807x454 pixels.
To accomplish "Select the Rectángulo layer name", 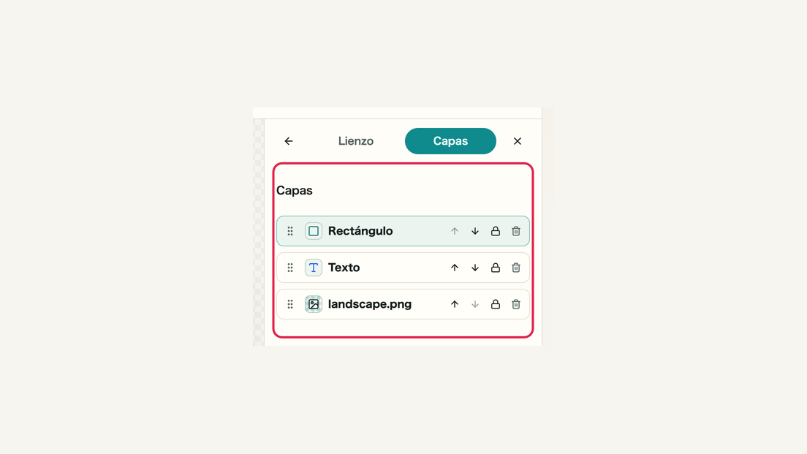I will (360, 231).
